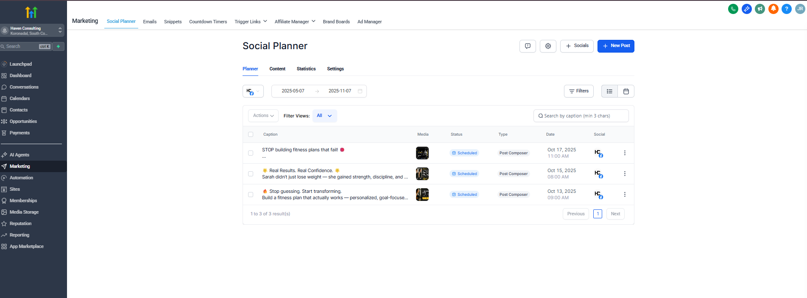Image resolution: width=807 pixels, height=298 pixels.
Task: Click the green phone dialer icon
Action: [733, 9]
